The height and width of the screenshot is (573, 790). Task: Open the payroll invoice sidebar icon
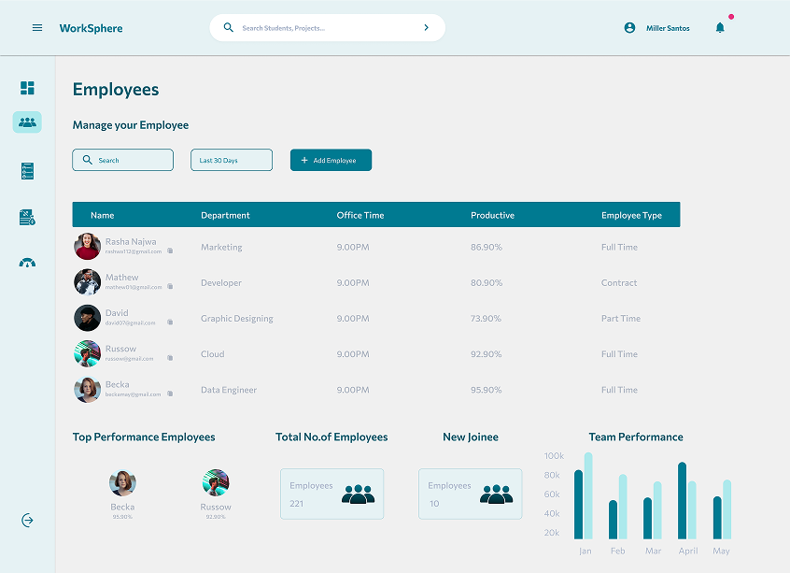pos(27,218)
